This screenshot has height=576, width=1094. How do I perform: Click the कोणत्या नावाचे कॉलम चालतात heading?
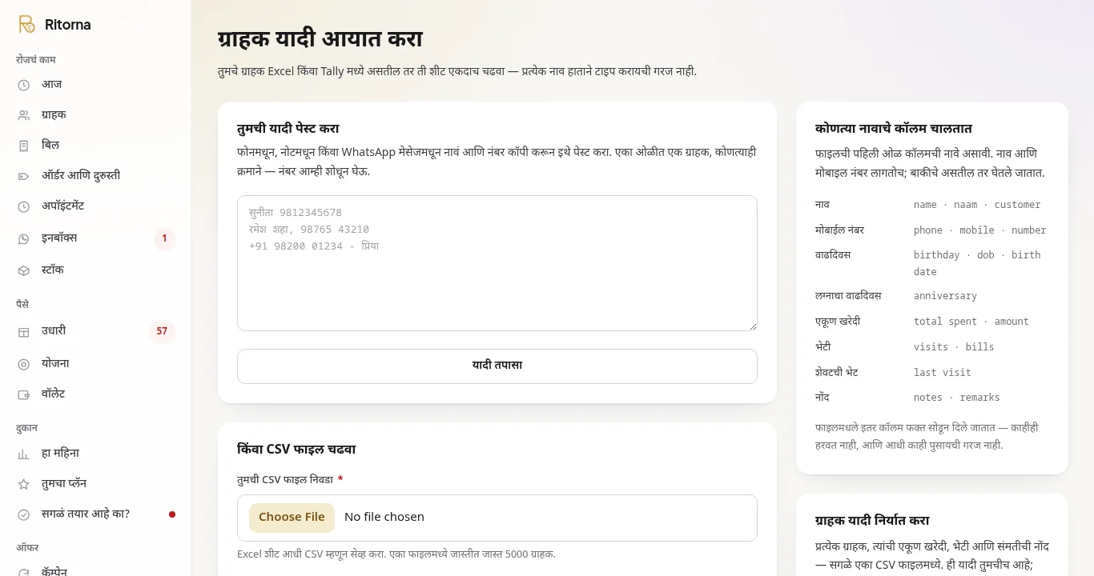(894, 129)
